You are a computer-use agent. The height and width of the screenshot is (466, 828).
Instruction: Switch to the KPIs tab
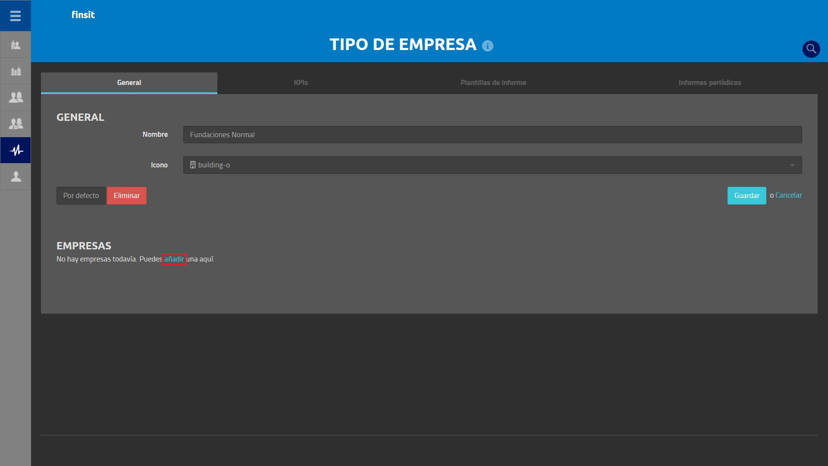301,83
